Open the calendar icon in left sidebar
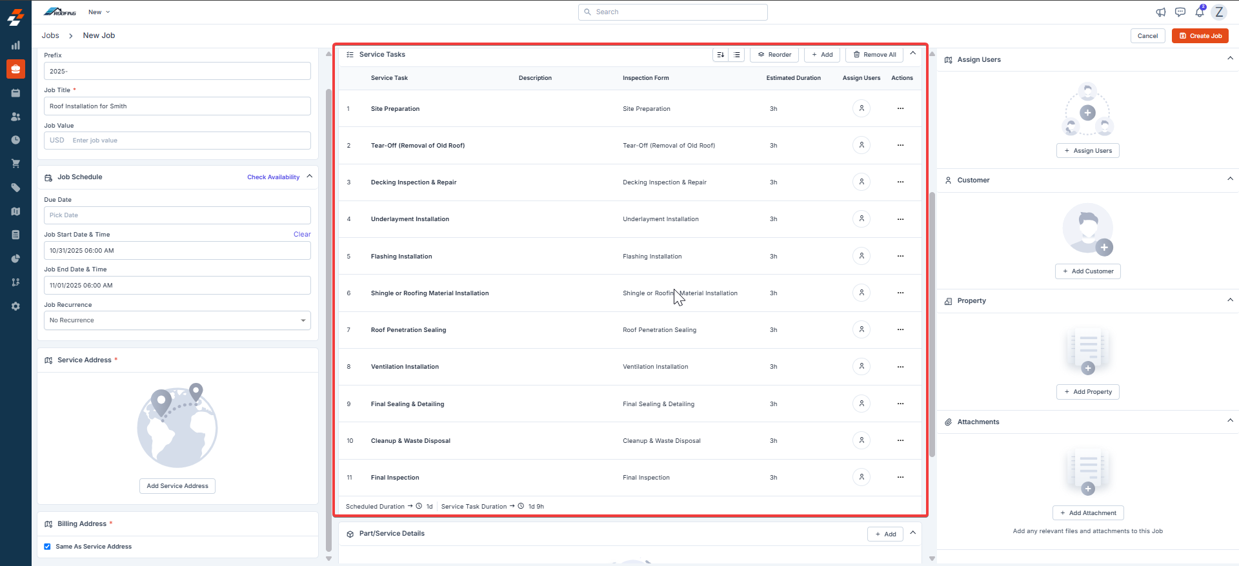The height and width of the screenshot is (566, 1239). click(x=15, y=93)
